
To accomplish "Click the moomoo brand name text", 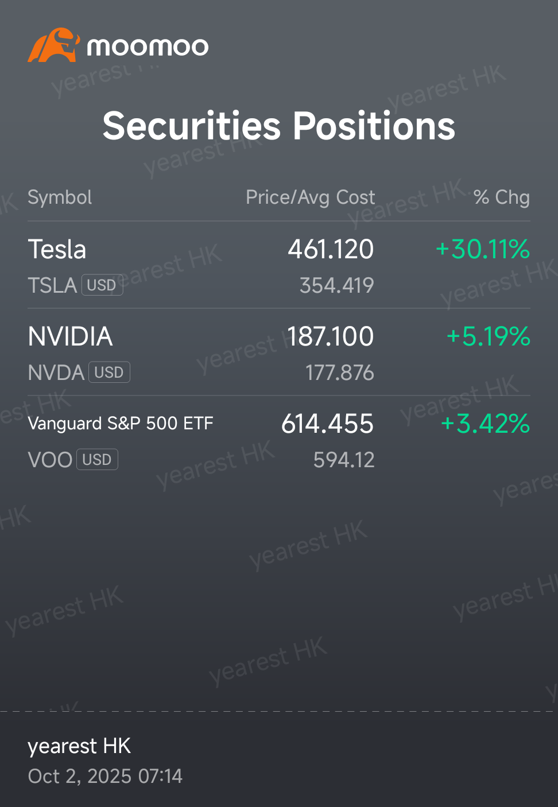I will (148, 46).
